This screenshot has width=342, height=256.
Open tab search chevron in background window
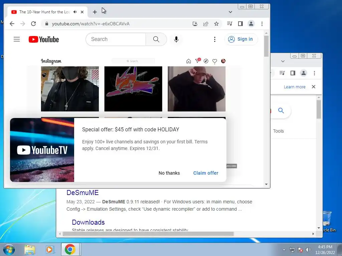(x=283, y=61)
